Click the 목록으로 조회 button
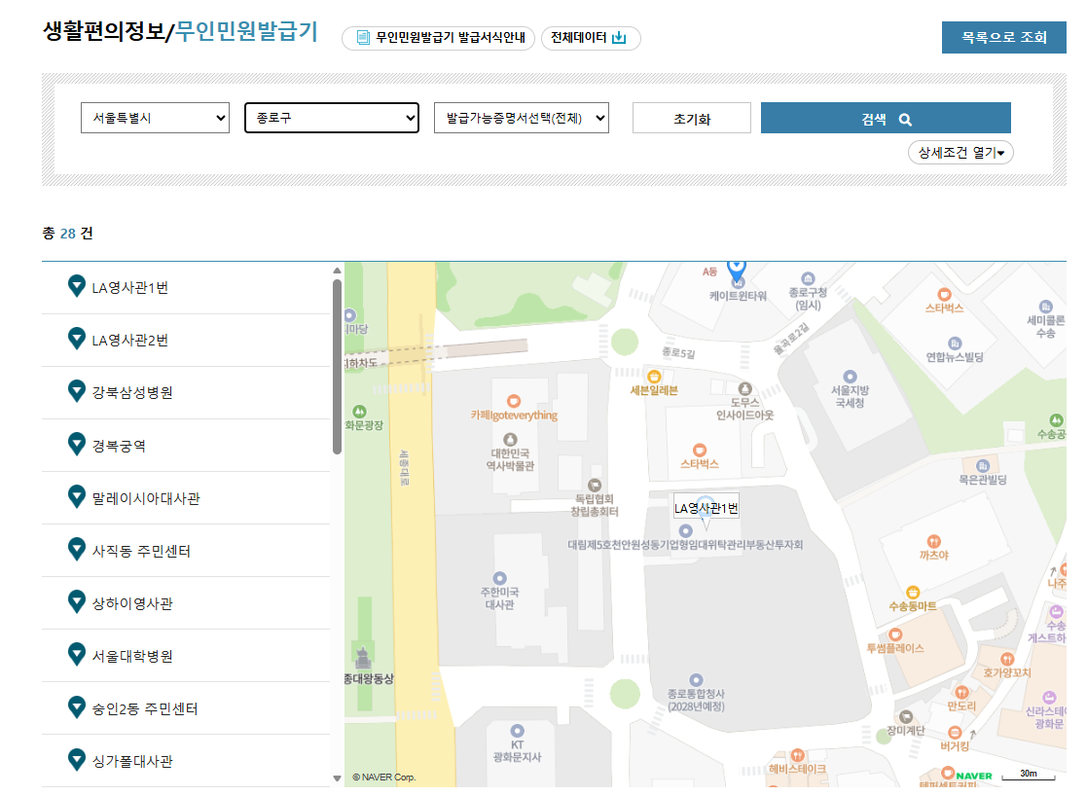Screen dimensions: 1087x796 pos(1003,37)
